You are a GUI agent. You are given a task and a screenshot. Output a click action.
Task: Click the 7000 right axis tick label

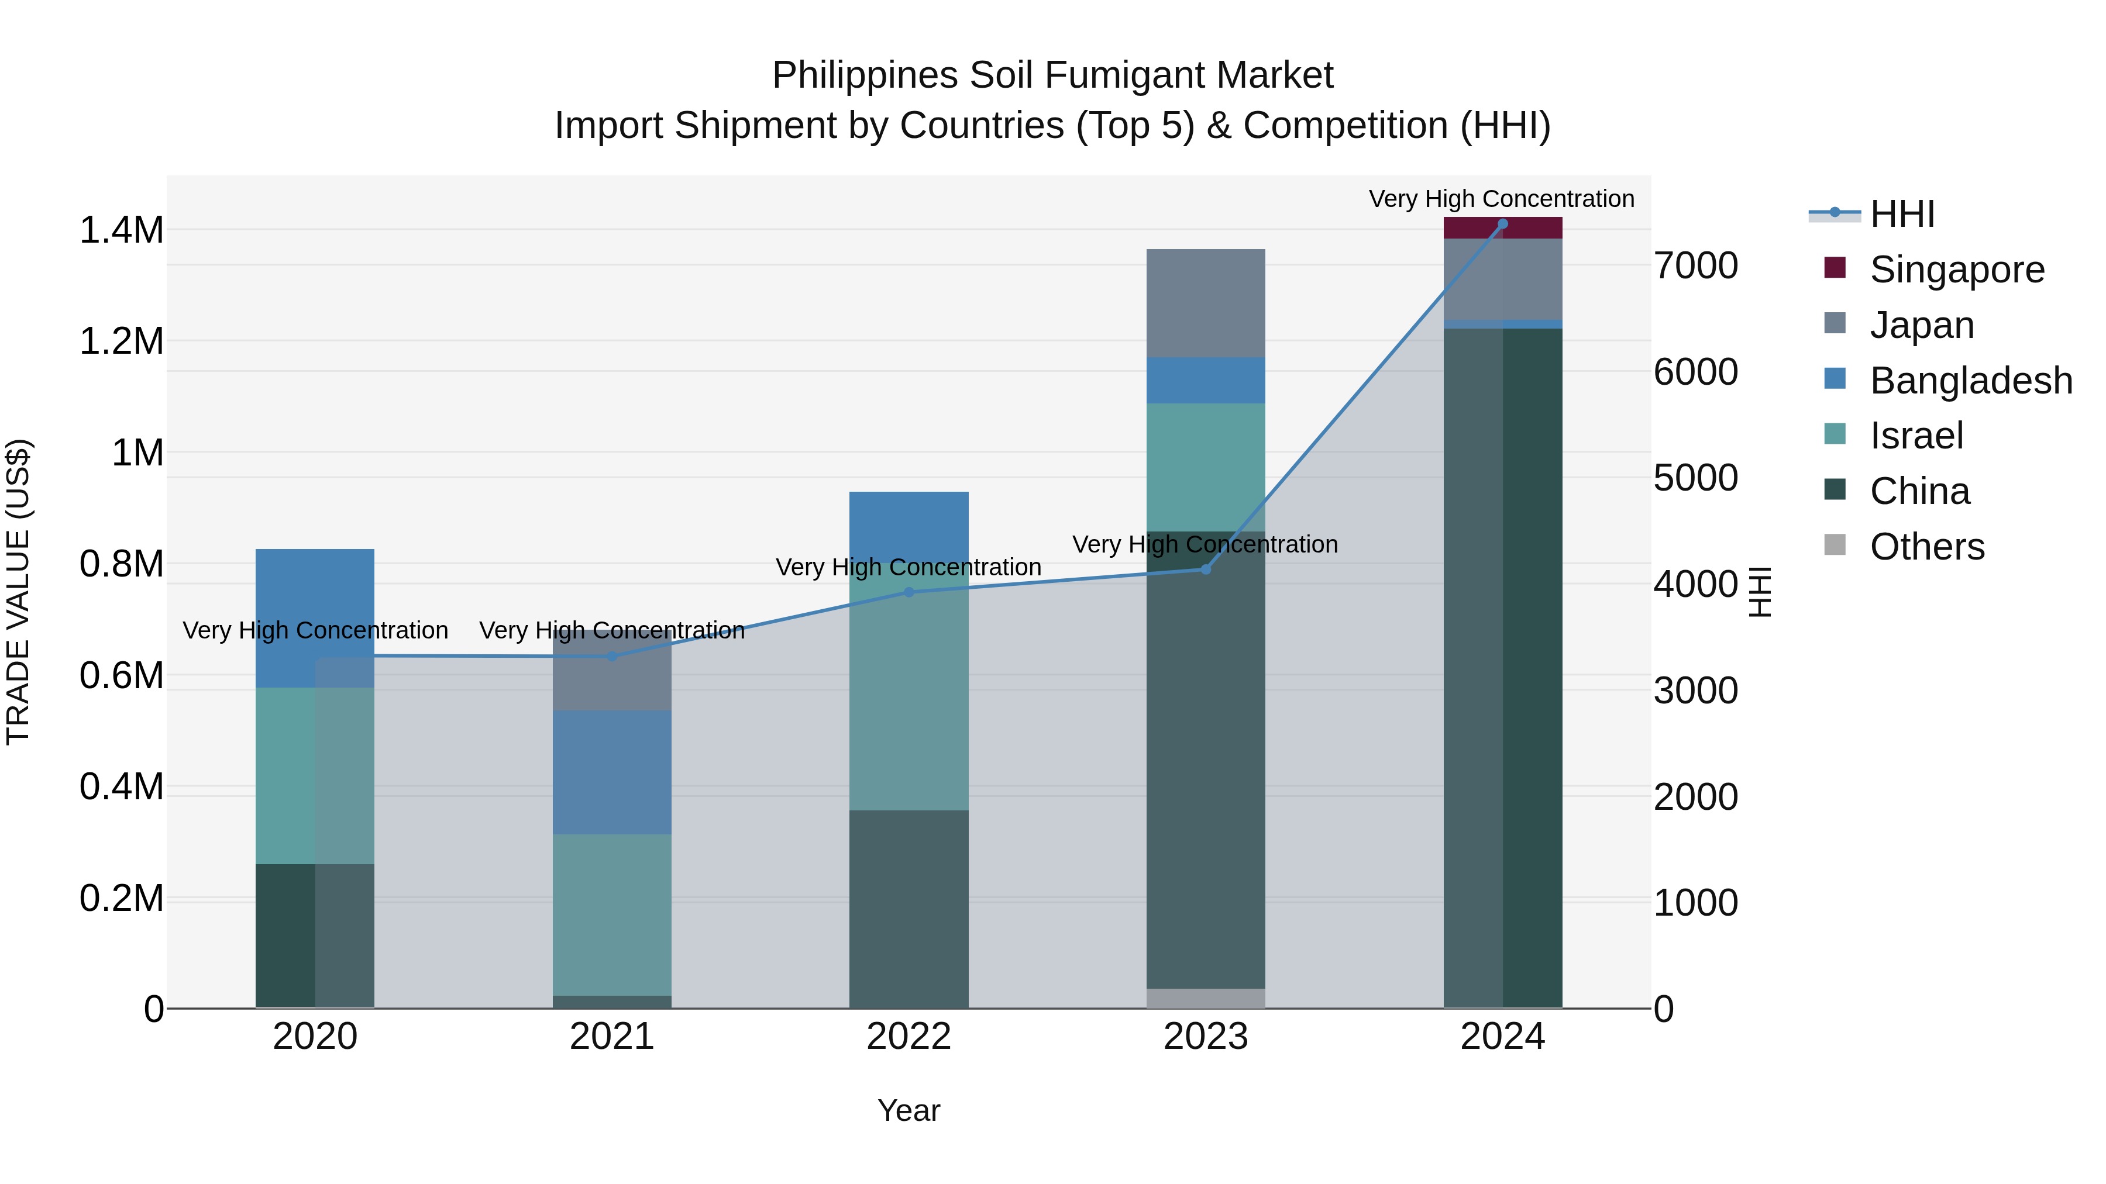click(x=1696, y=265)
